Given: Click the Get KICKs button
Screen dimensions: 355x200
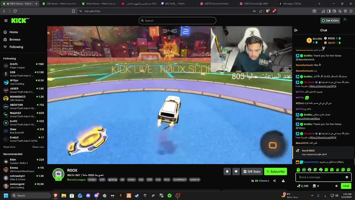Looking at the screenshot, I should 330,21.
